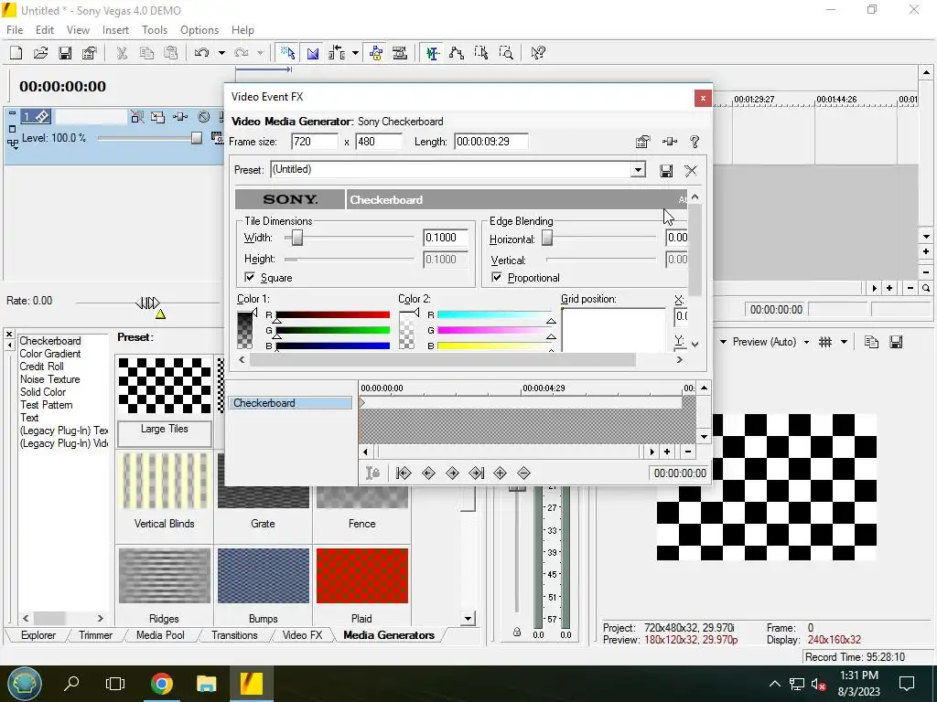Mute track 1 with the circle-slash icon
This screenshot has height=702, width=937.
[204, 117]
